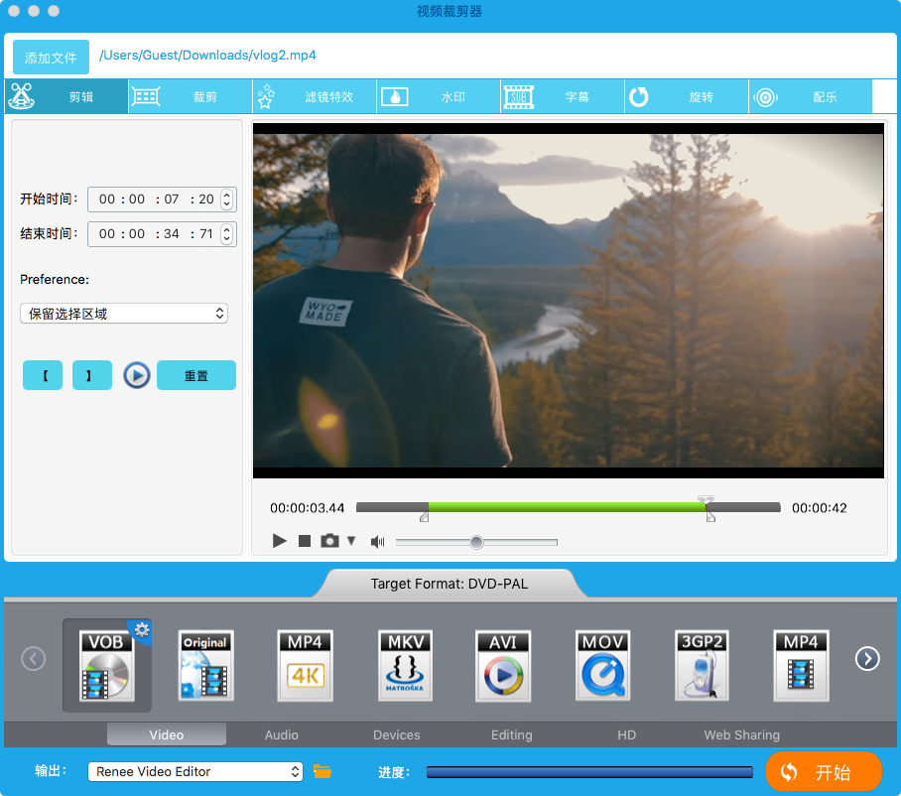Click the video preview frame

(x=569, y=301)
